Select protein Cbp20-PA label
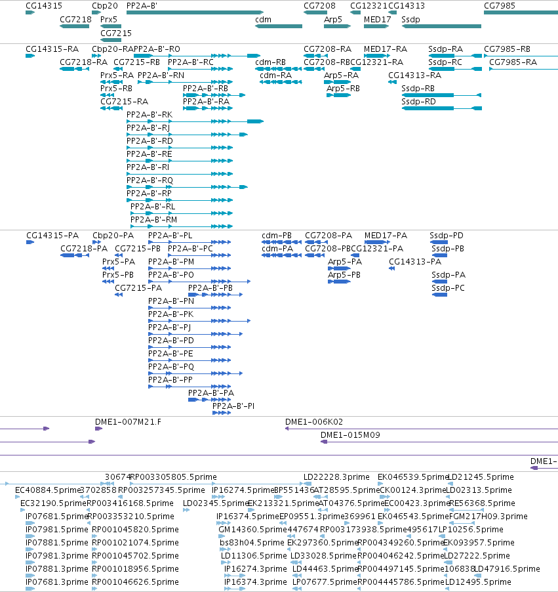Image resolution: width=558 pixels, height=592 pixels. (113, 235)
